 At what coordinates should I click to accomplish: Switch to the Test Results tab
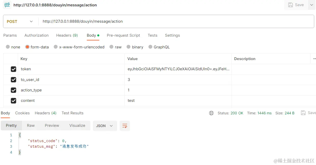click(73, 113)
